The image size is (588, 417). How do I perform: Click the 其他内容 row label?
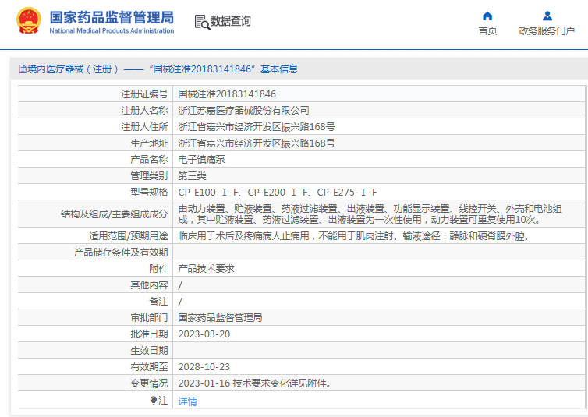click(149, 285)
